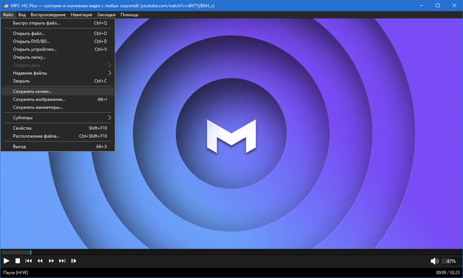Select Выход to quit the player
463x278 pixels.
[58, 147]
